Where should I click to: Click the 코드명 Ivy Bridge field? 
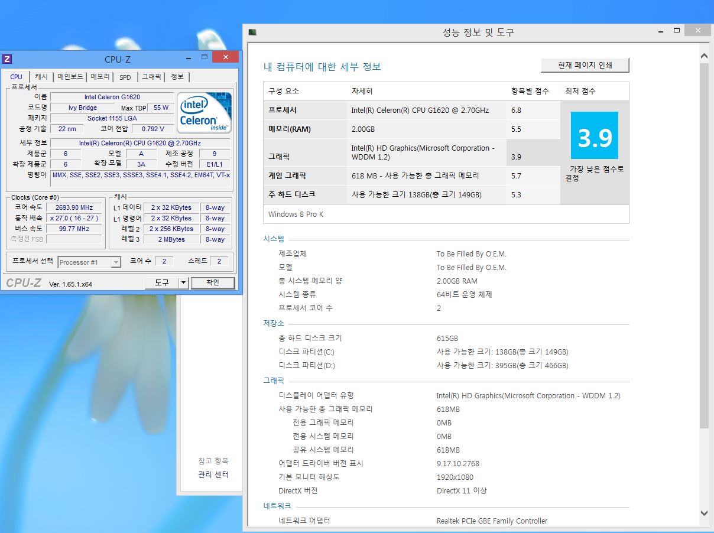pos(83,108)
